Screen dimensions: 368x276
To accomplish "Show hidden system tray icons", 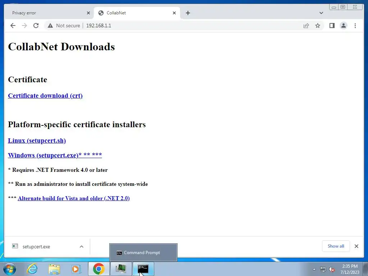I will tap(314, 269).
